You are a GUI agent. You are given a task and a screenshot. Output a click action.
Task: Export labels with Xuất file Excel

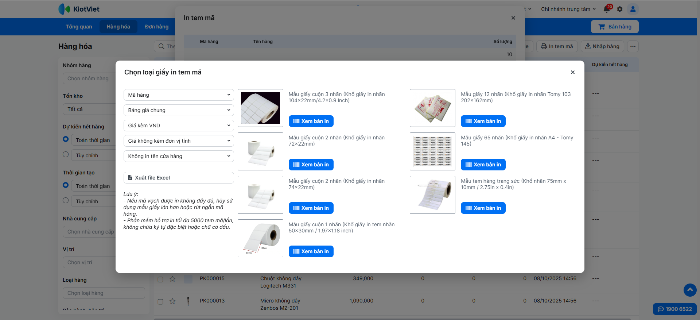[x=179, y=178]
